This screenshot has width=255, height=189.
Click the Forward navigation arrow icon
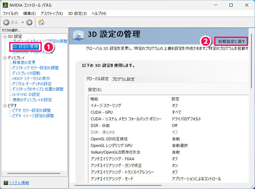point(29,22)
